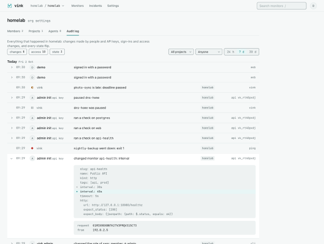
Task: Click the 'ping' source on nightly-backup row
Action: pyautogui.click(x=252, y=148)
